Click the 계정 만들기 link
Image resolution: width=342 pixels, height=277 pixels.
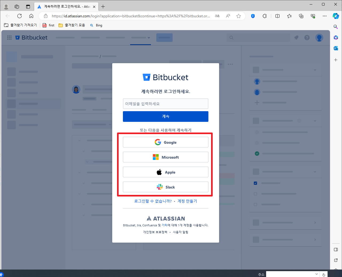(x=187, y=201)
